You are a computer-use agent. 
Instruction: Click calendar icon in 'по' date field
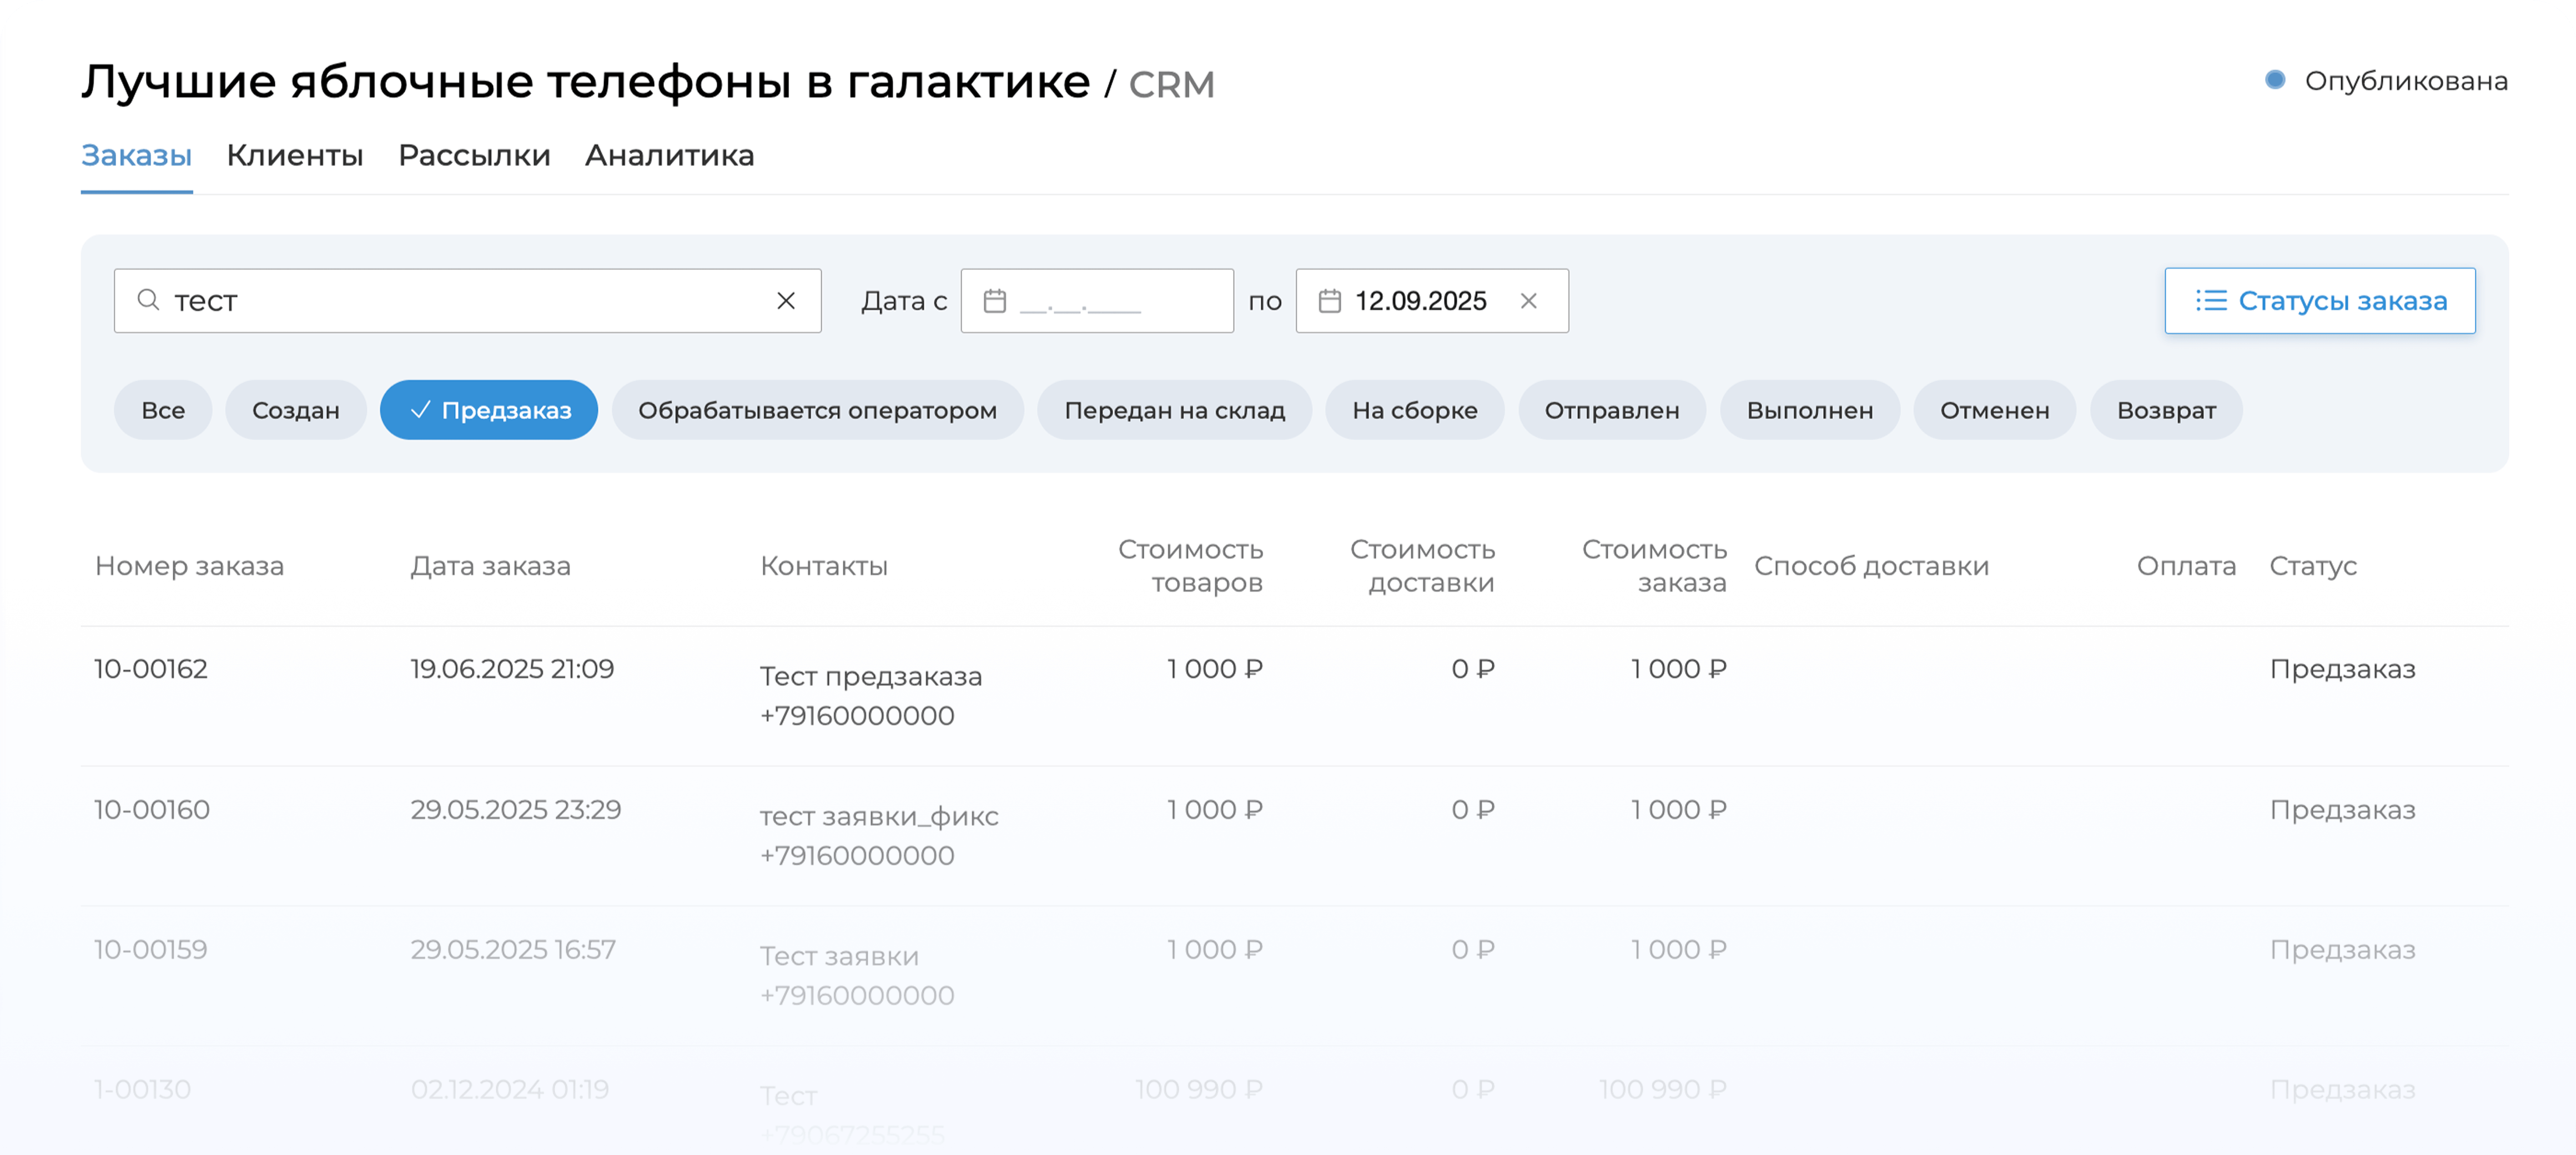[1329, 301]
